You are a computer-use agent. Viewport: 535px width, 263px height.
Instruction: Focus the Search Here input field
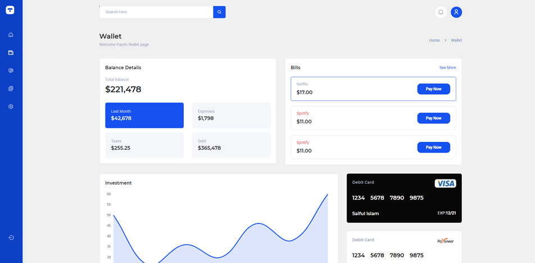[156, 12]
